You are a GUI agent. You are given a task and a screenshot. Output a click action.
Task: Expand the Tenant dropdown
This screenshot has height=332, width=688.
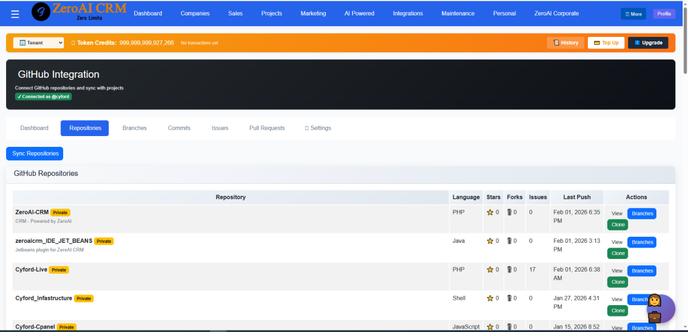(x=38, y=43)
